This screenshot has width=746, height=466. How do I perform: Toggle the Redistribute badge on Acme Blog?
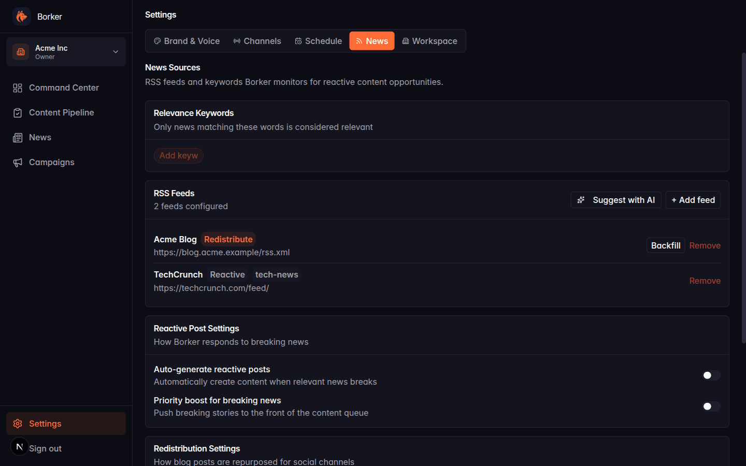[x=228, y=239]
